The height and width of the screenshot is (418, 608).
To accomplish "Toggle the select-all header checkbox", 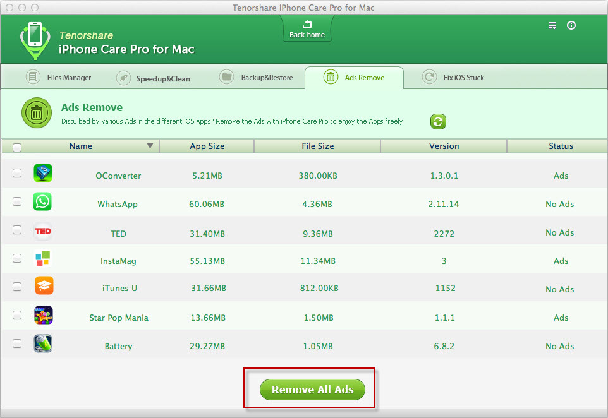I will (17, 148).
